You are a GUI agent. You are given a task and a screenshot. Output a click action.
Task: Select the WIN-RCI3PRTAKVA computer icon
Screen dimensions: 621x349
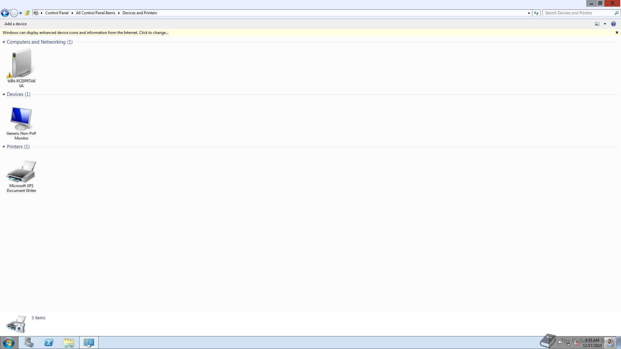(x=22, y=63)
